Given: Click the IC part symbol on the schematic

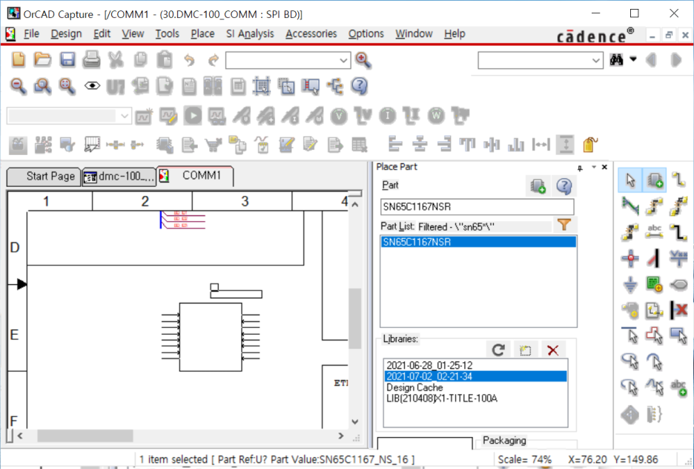Looking at the screenshot, I should 211,337.
